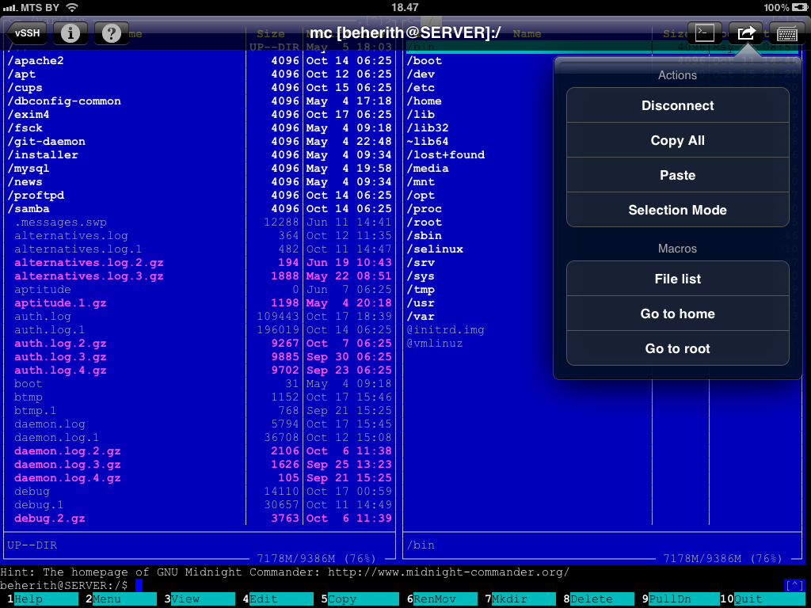The width and height of the screenshot is (811, 608).
Task: Click the [^] history indicator at command line
Action: click(x=794, y=585)
